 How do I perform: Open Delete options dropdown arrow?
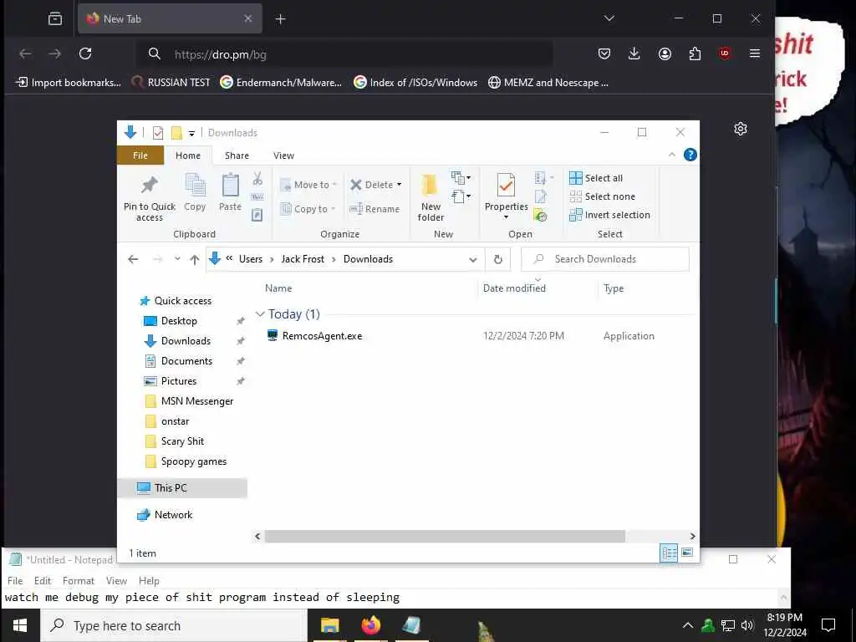[399, 185]
